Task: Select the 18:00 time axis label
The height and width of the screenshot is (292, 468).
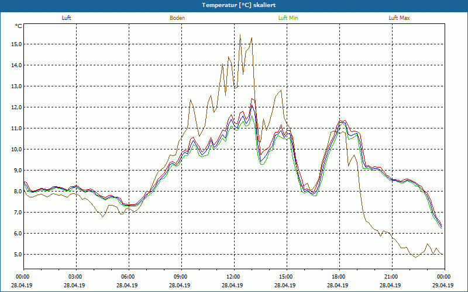Action: [338, 277]
